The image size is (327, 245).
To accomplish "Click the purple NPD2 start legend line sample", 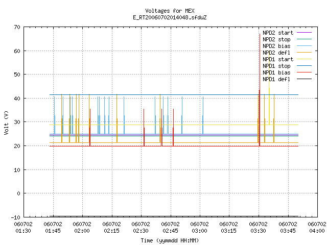I will click(x=304, y=33).
